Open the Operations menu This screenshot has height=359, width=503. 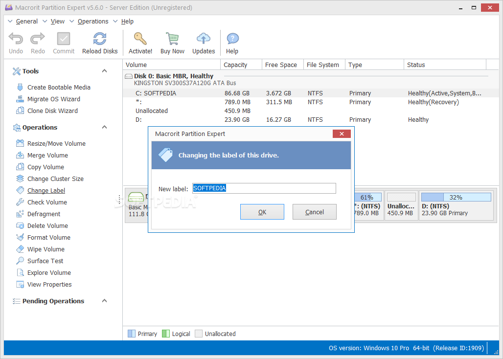pos(93,22)
